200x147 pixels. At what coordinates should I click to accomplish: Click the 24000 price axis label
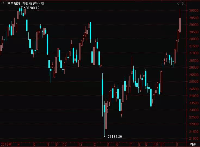pos(194,96)
